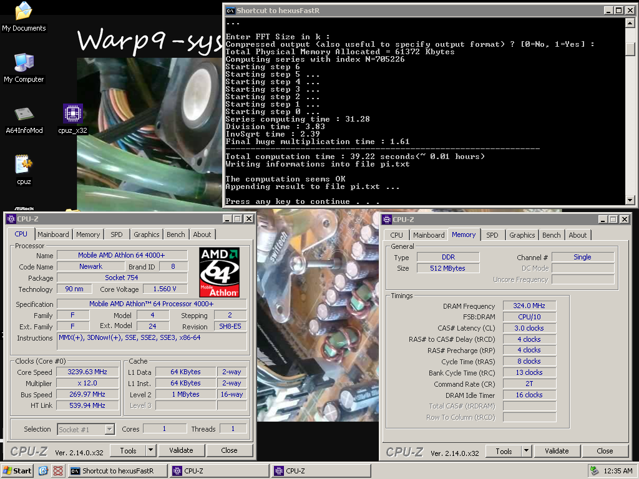Click the console vertical scrollbar thumb
The height and width of the screenshot is (479, 639).
click(630, 49)
